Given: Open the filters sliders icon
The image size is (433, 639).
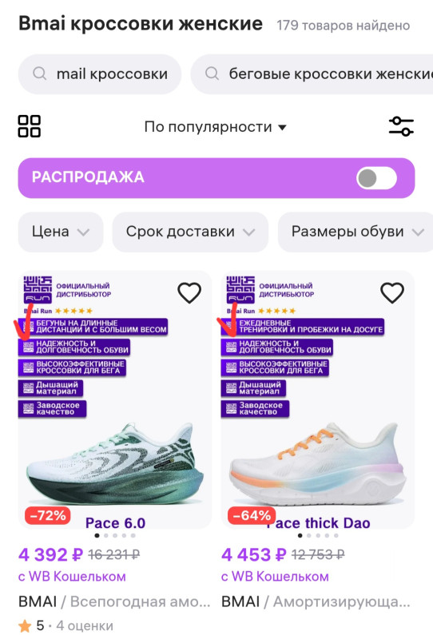Looking at the screenshot, I should (401, 126).
